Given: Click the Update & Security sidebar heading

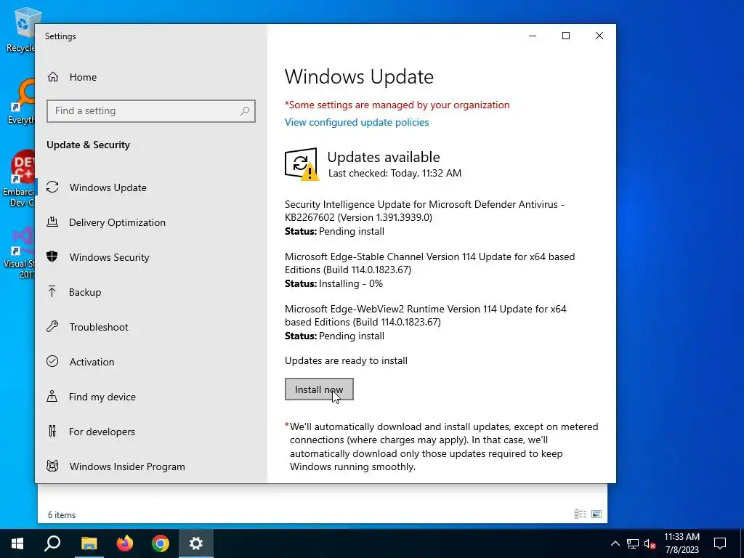Looking at the screenshot, I should click(88, 145).
